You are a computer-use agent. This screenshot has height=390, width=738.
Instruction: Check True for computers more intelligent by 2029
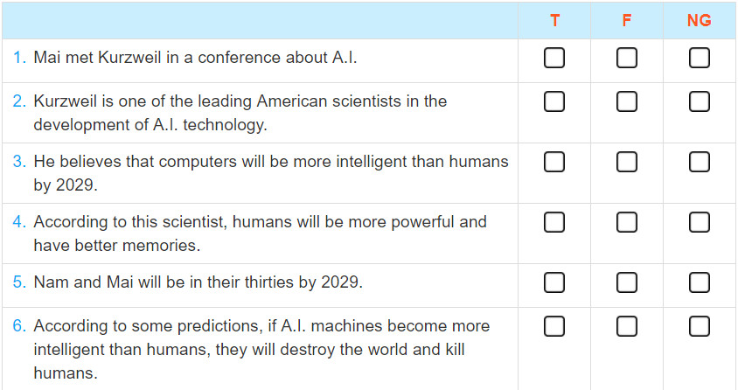pos(554,162)
